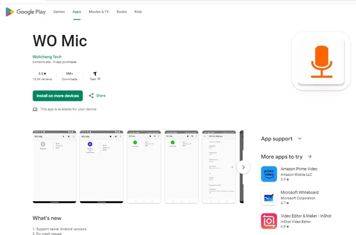The height and width of the screenshot is (235, 356).
Task: Click the What's new heading
Action: point(47,218)
